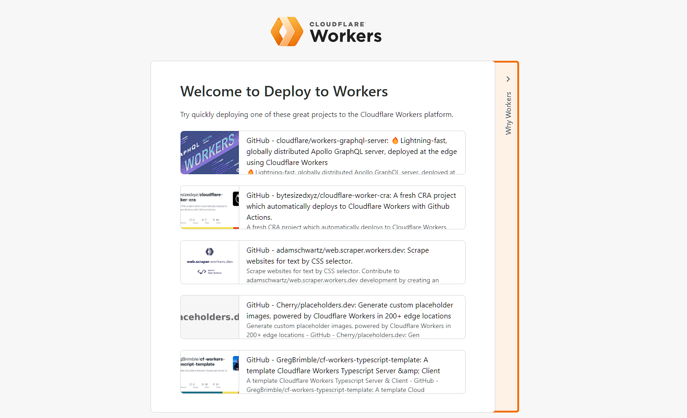The width and height of the screenshot is (687, 418).
Task: Click 'A fresh CRA project' gray description
Action: click(346, 227)
